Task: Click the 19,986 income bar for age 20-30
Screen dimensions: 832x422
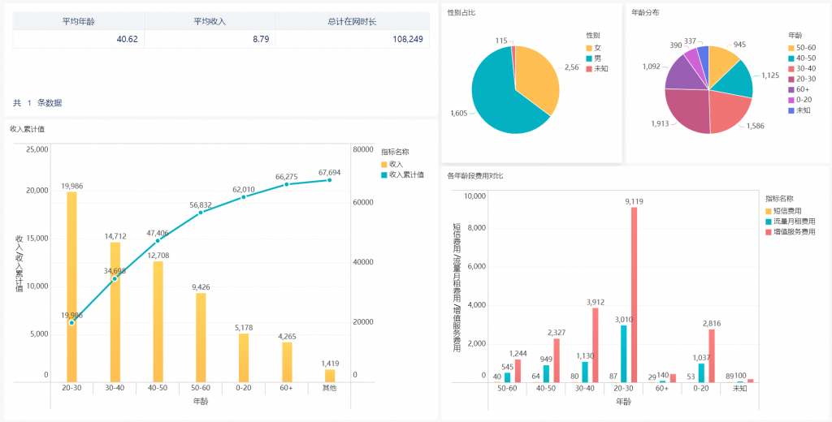Action: 72,284
